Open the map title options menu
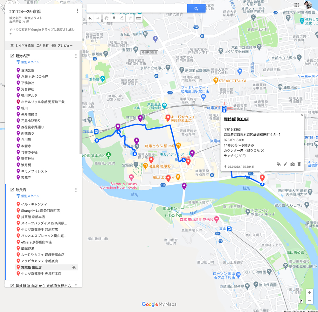 pyautogui.click(x=77, y=11)
